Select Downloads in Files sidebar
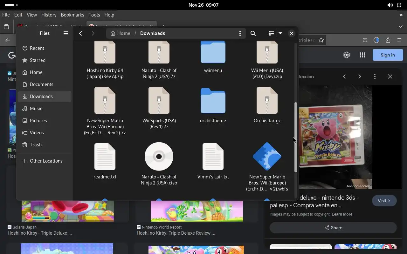This screenshot has width=407, height=254. [45, 97]
